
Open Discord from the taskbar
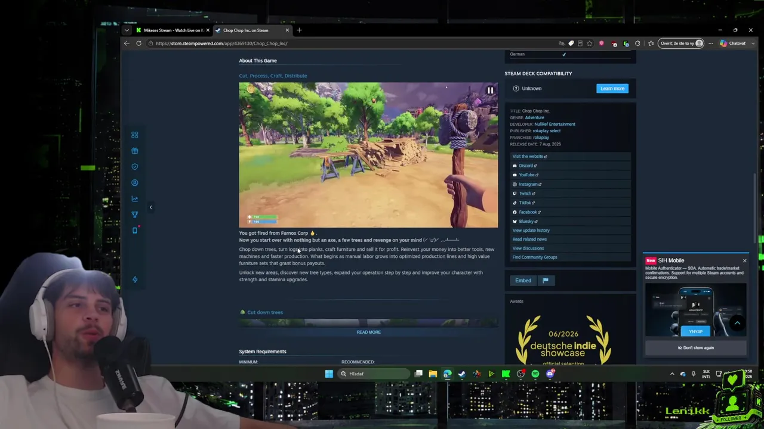[550, 374]
